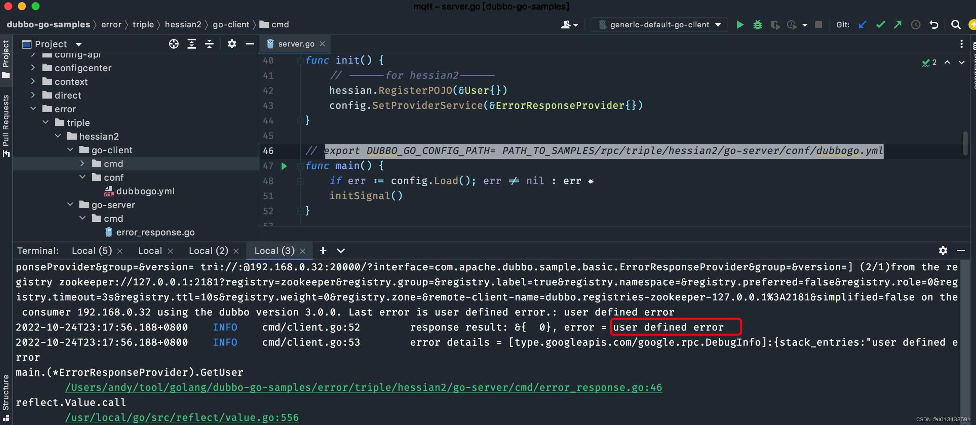Open Search Everywhere magnifier icon
The image size is (976, 425).
click(955, 25)
